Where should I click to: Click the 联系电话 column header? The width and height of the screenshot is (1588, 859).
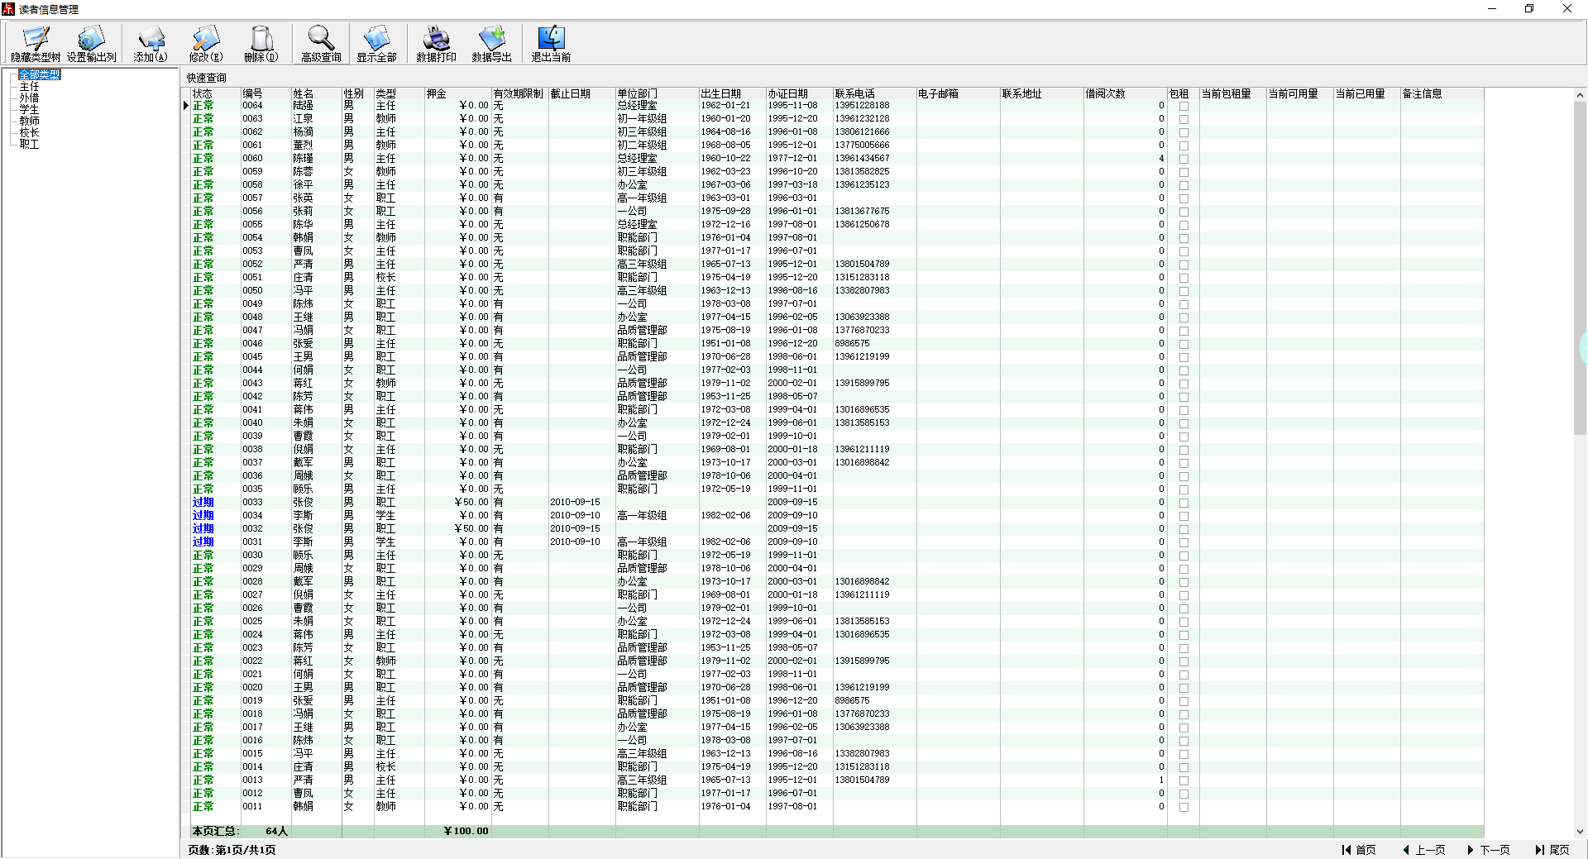pyautogui.click(x=874, y=93)
